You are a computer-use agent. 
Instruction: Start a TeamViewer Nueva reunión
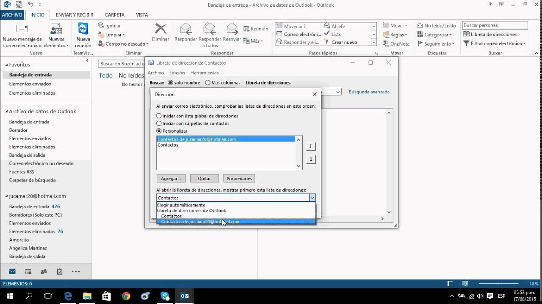click(x=83, y=36)
